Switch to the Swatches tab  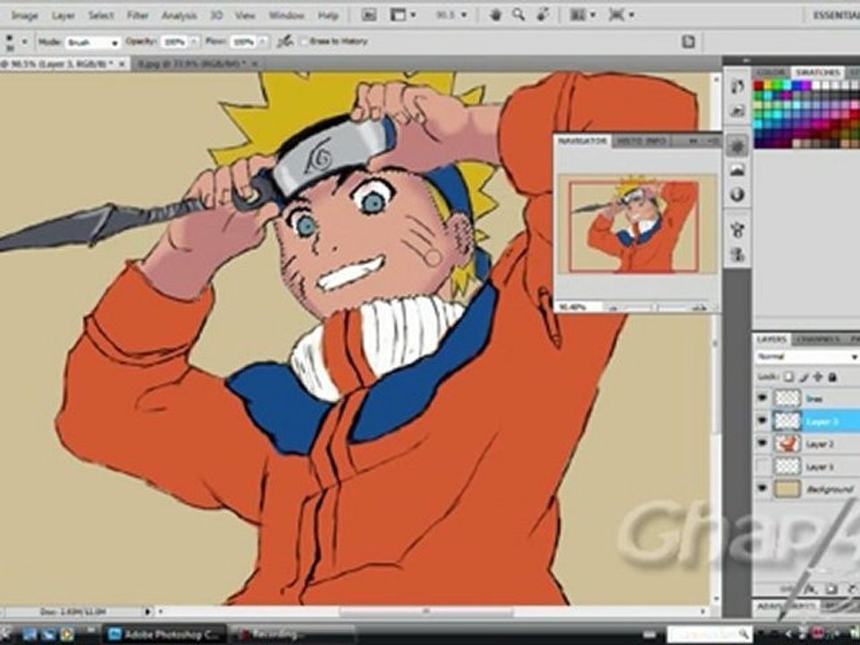tap(817, 73)
